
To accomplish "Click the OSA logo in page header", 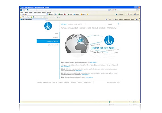I will [48, 26].
